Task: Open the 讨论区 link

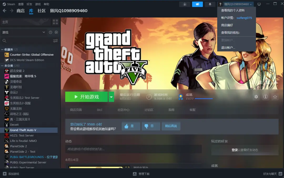Action: coord(149,110)
